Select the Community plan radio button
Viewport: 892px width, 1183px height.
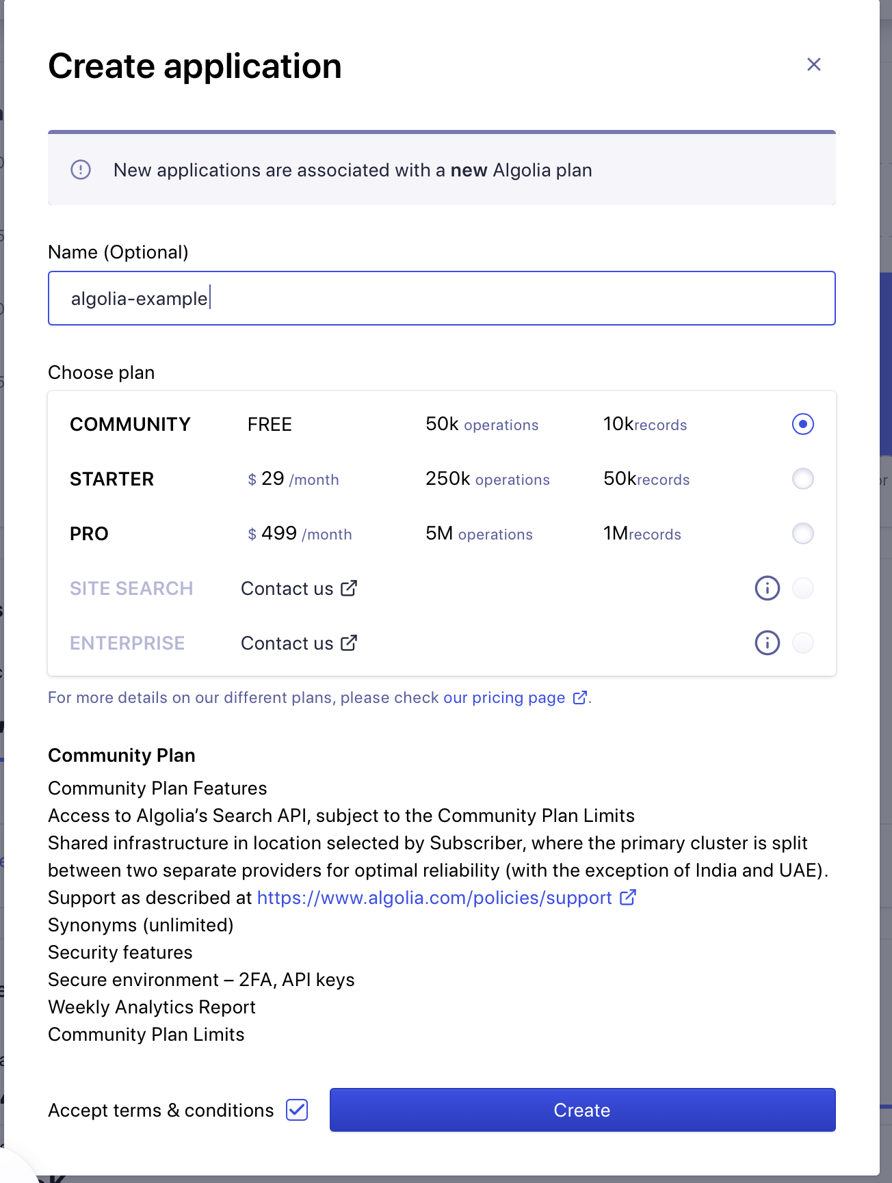pyautogui.click(x=802, y=424)
